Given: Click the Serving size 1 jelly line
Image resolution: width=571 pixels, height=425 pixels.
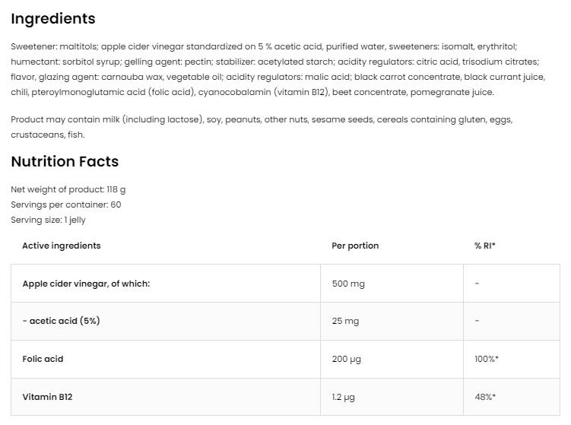Looking at the screenshot, I should (48, 220).
